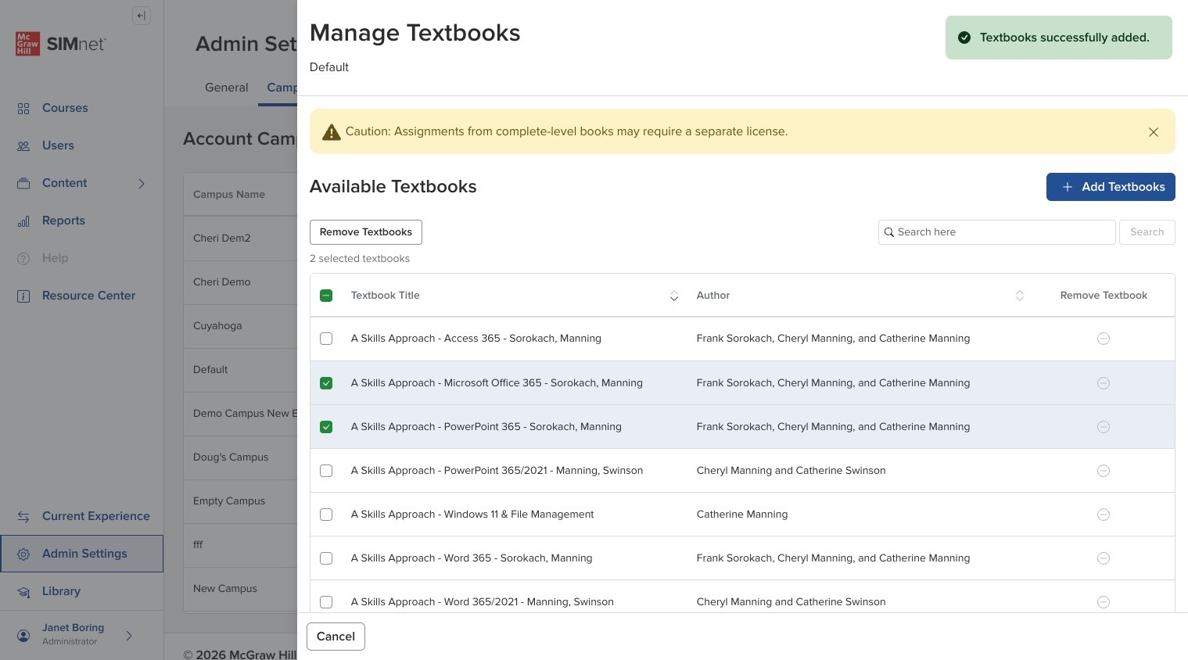Check PowerPoint 365/2021 textbook checkbox
This screenshot has height=660, width=1188.
pyautogui.click(x=326, y=471)
